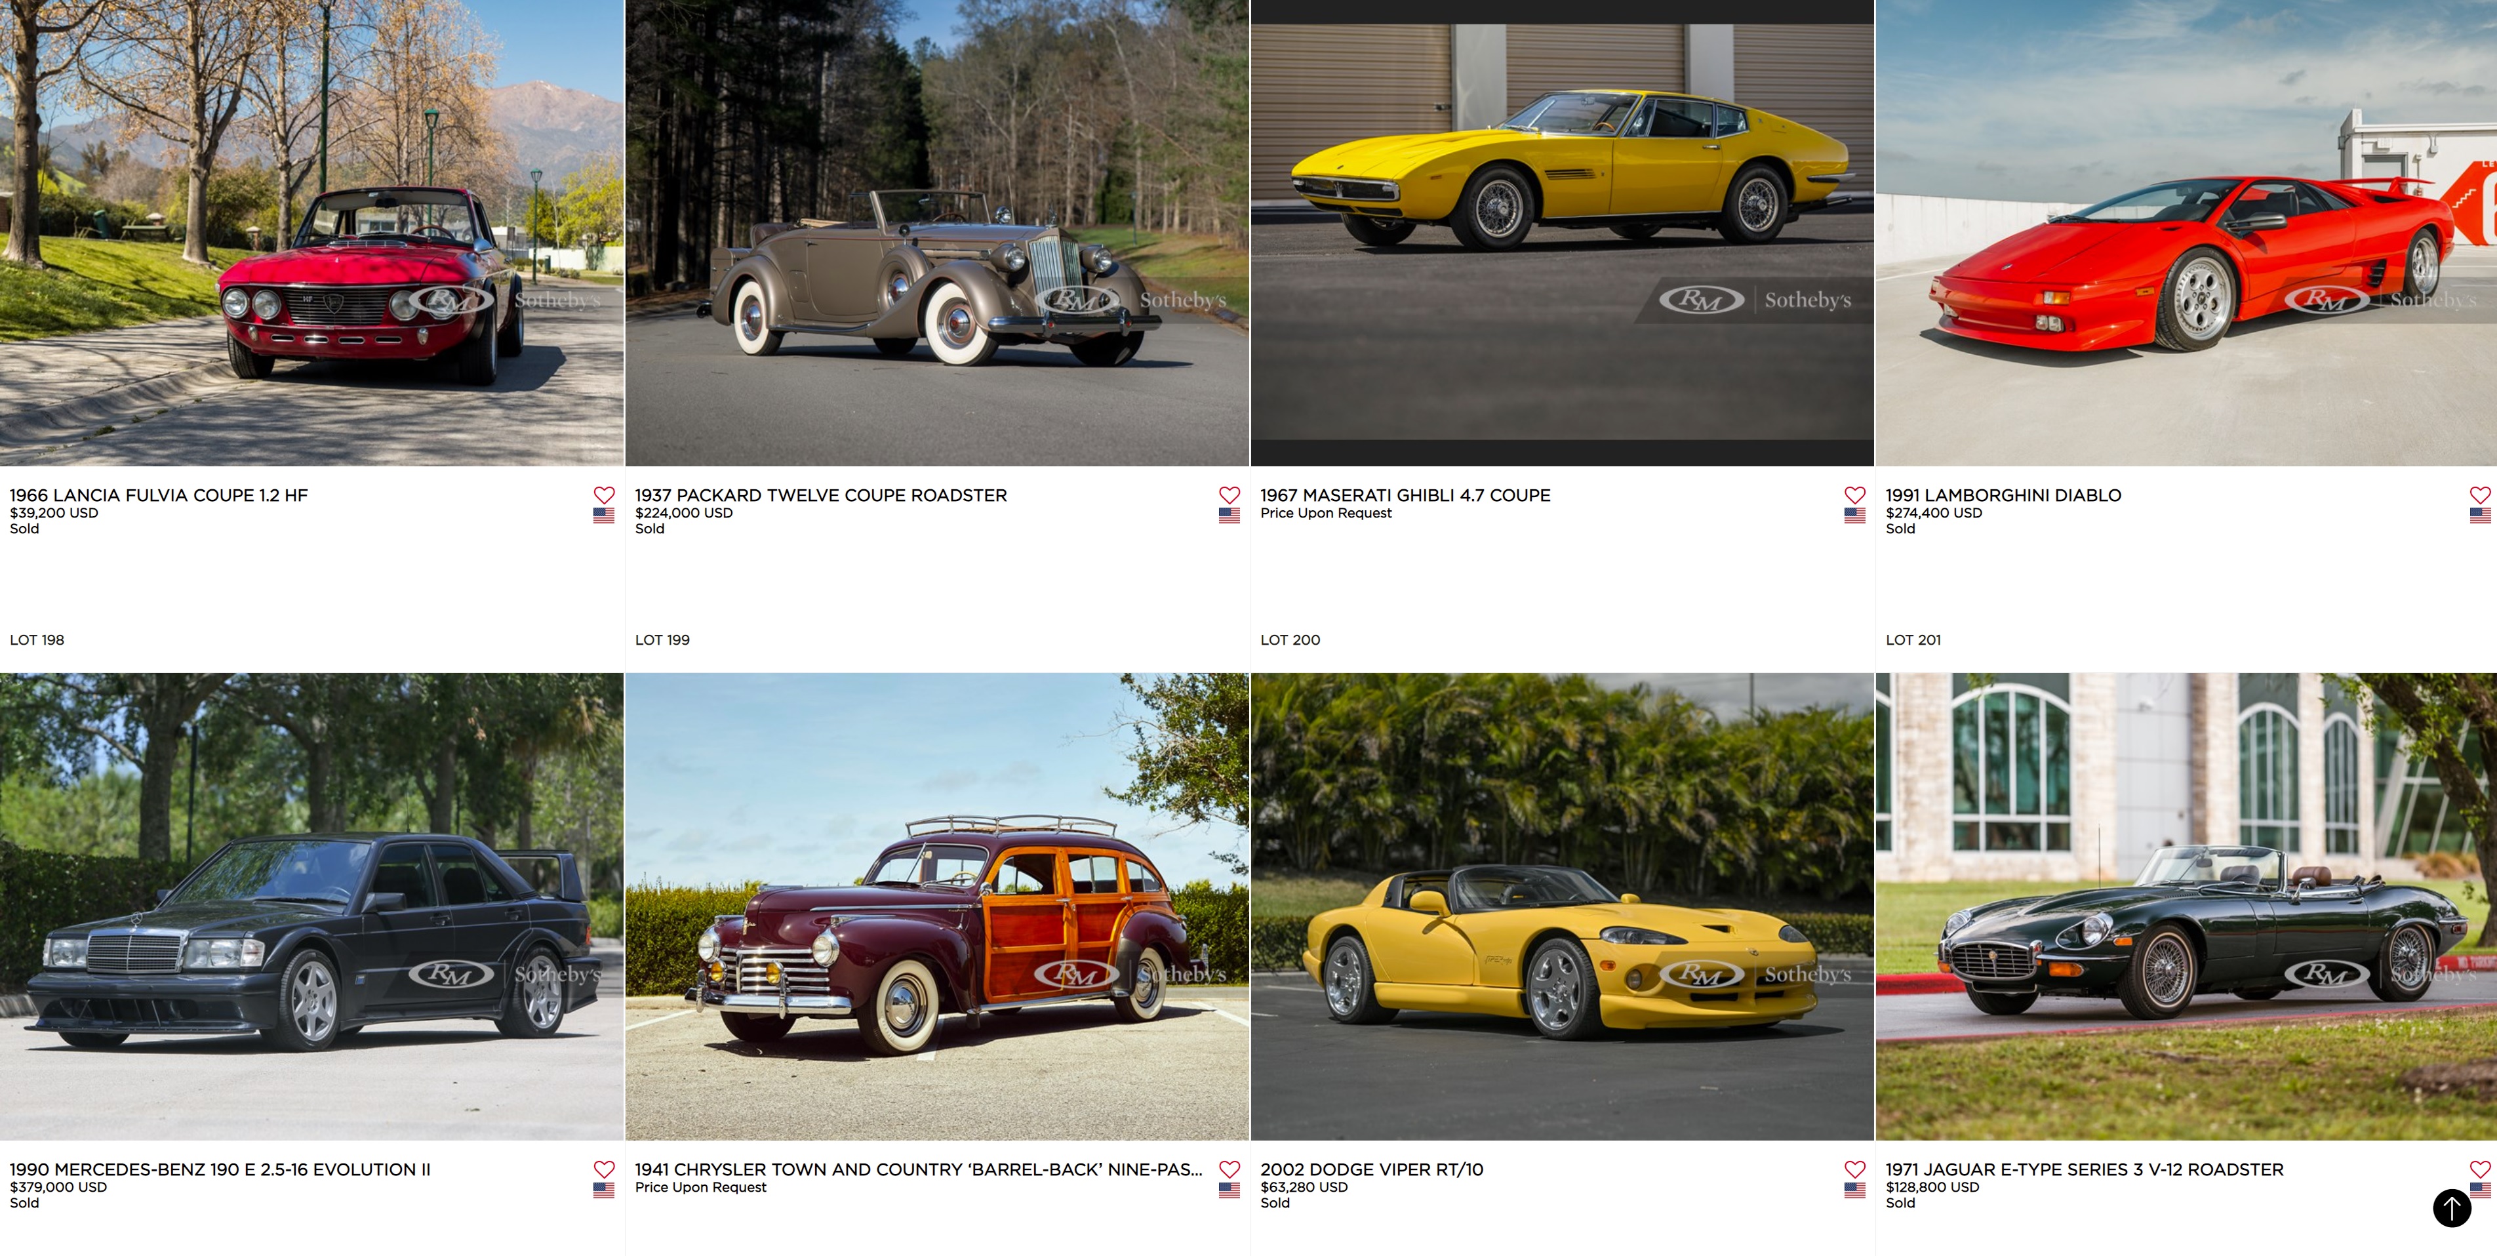Image resolution: width=2497 pixels, height=1256 pixels.
Task: Favorite the 1967 Maserati Ghibli heart icon
Action: pos(1854,495)
